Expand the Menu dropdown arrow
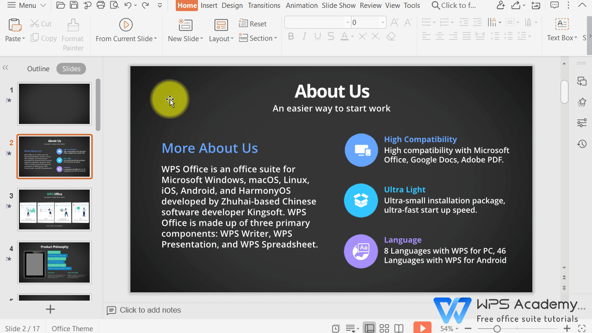592x333 pixels. (43, 6)
